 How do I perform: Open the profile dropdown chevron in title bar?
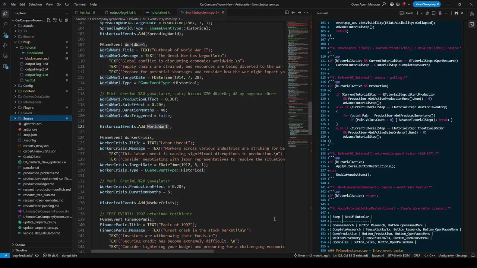(x=409, y=4)
